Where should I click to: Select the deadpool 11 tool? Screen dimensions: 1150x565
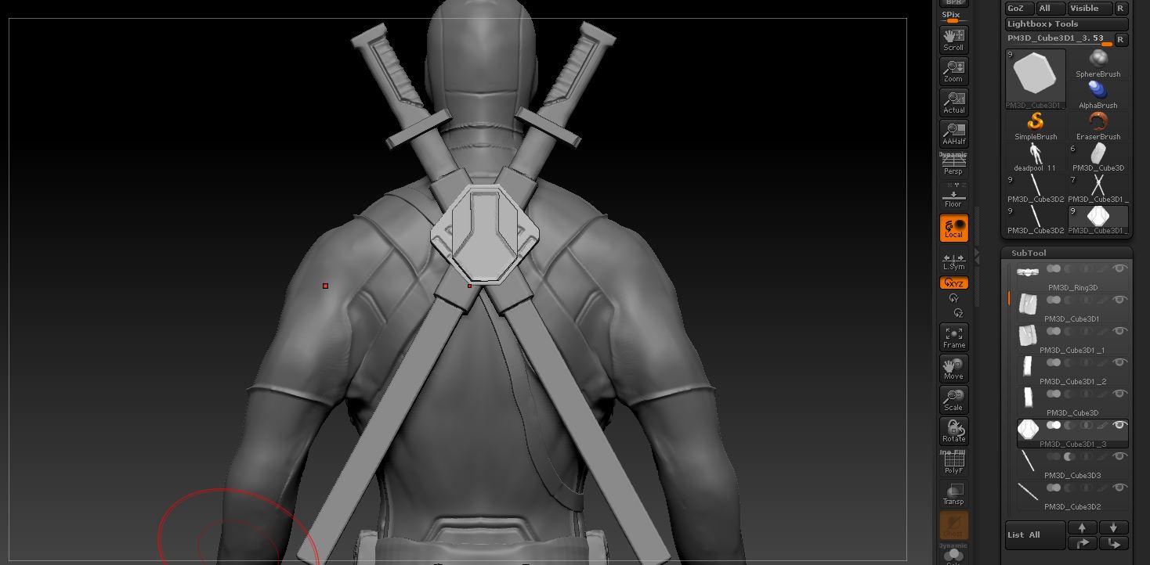(1036, 157)
